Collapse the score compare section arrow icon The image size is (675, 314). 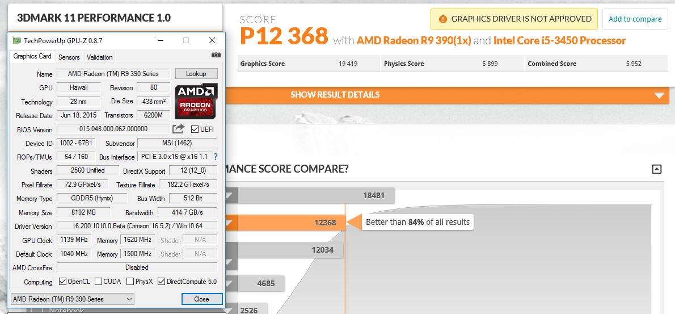(656, 169)
